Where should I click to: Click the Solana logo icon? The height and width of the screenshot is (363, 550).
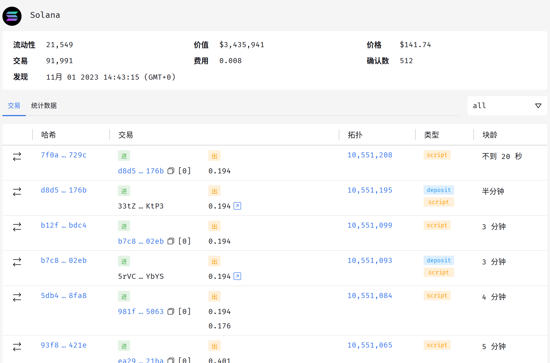(12, 16)
